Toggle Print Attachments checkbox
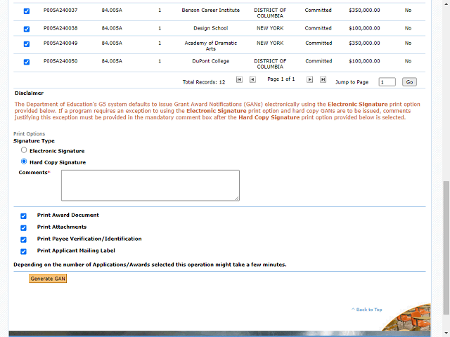450x337 pixels. tap(23, 227)
